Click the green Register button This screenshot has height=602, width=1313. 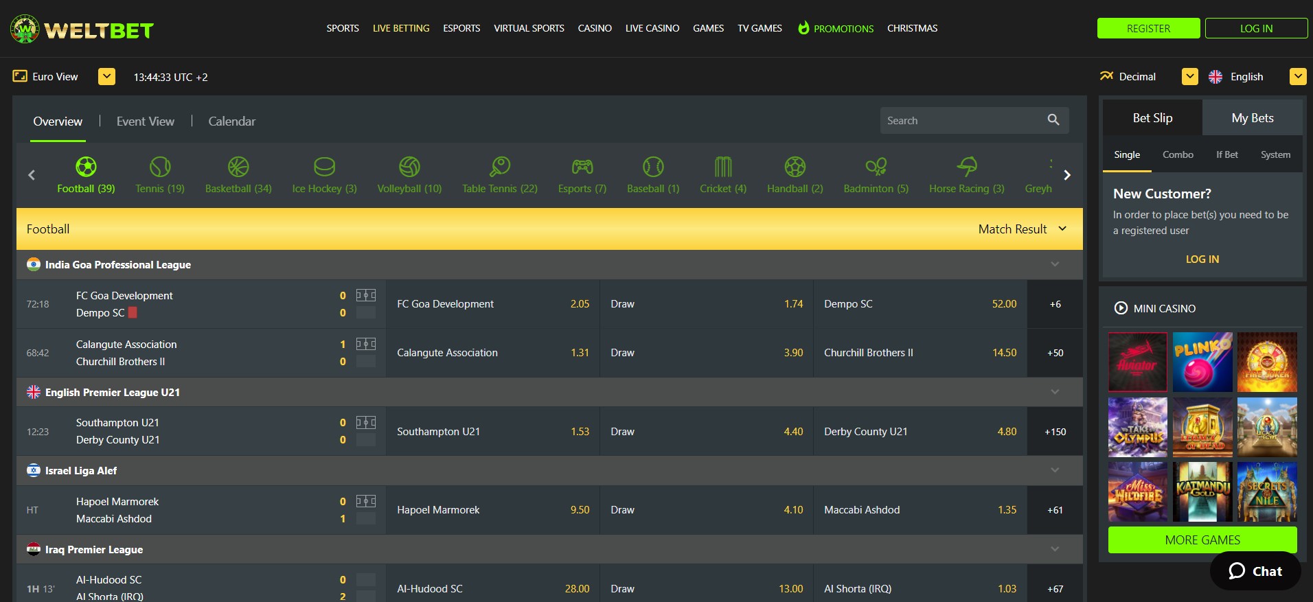tap(1148, 28)
